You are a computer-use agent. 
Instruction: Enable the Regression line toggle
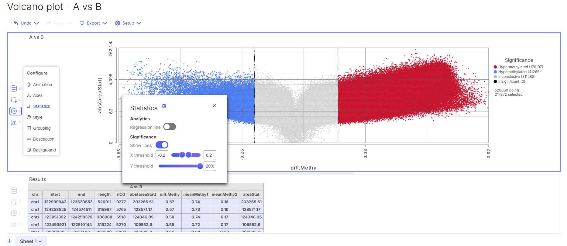point(169,127)
